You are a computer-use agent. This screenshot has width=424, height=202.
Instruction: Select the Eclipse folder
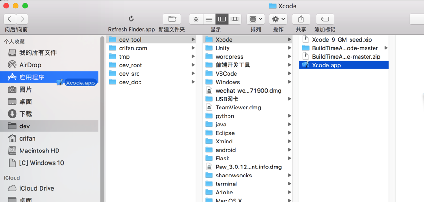pos(247,133)
